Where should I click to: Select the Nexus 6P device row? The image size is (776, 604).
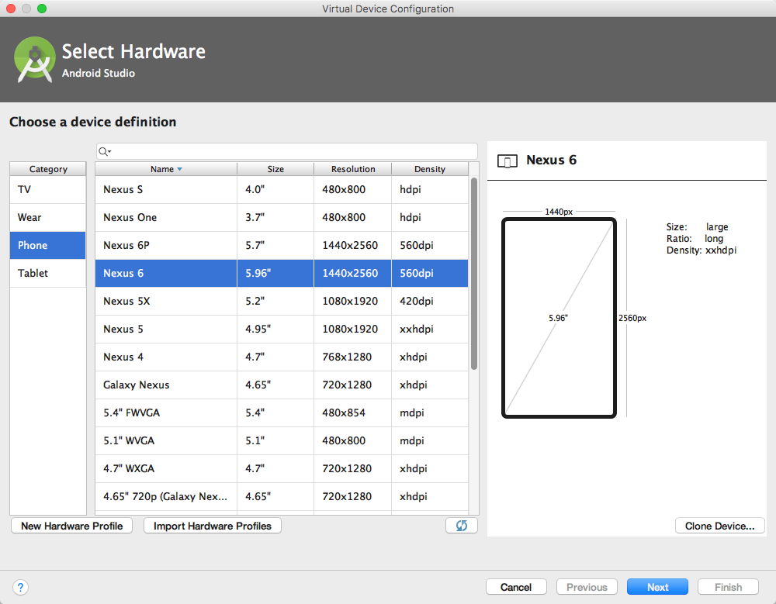pyautogui.click(x=282, y=245)
